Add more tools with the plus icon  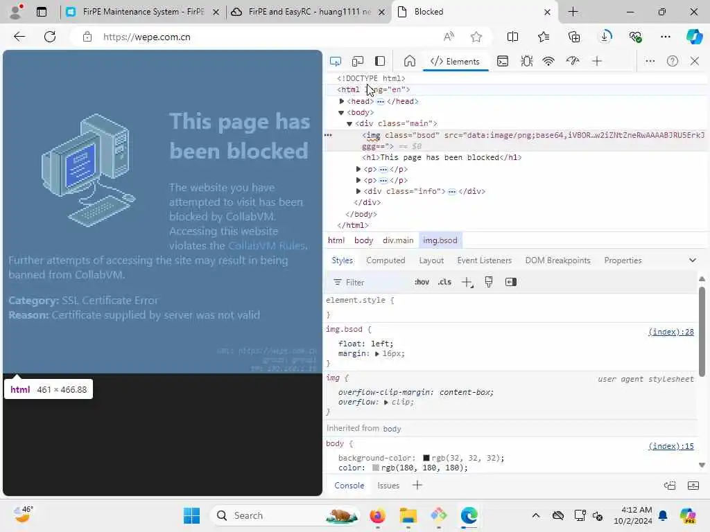point(597,61)
